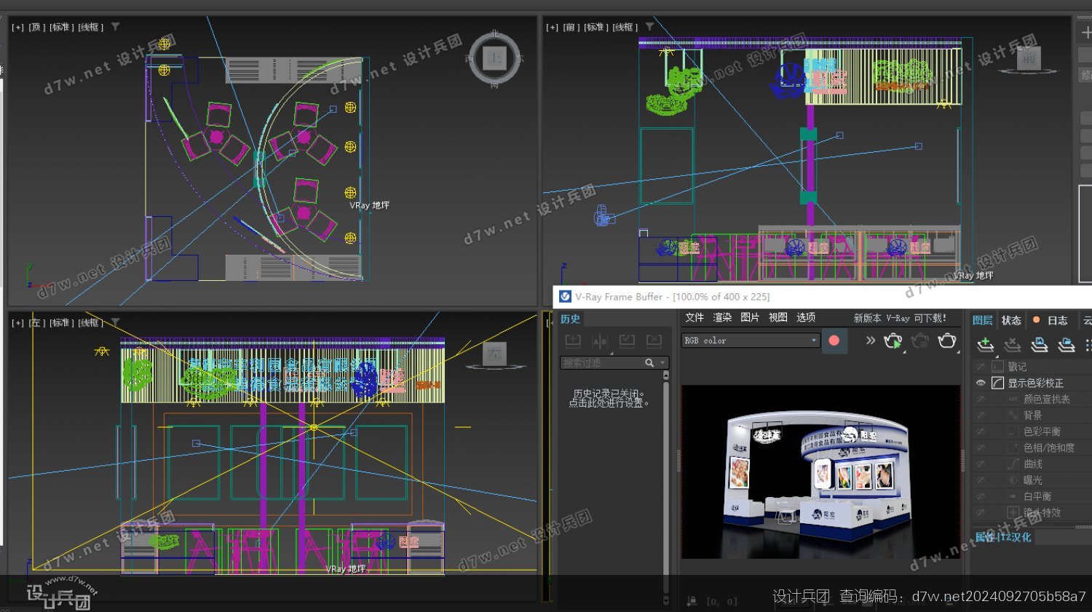Click 新版本 V-Ray 可下载 notice

coord(900,318)
